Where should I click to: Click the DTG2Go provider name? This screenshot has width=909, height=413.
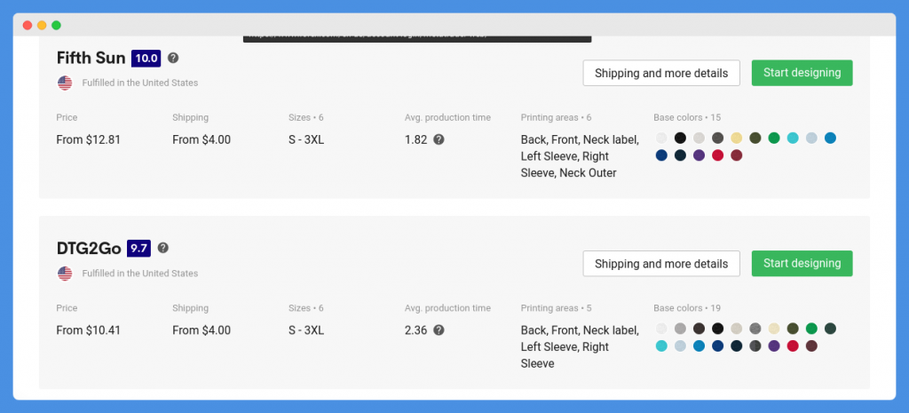89,249
